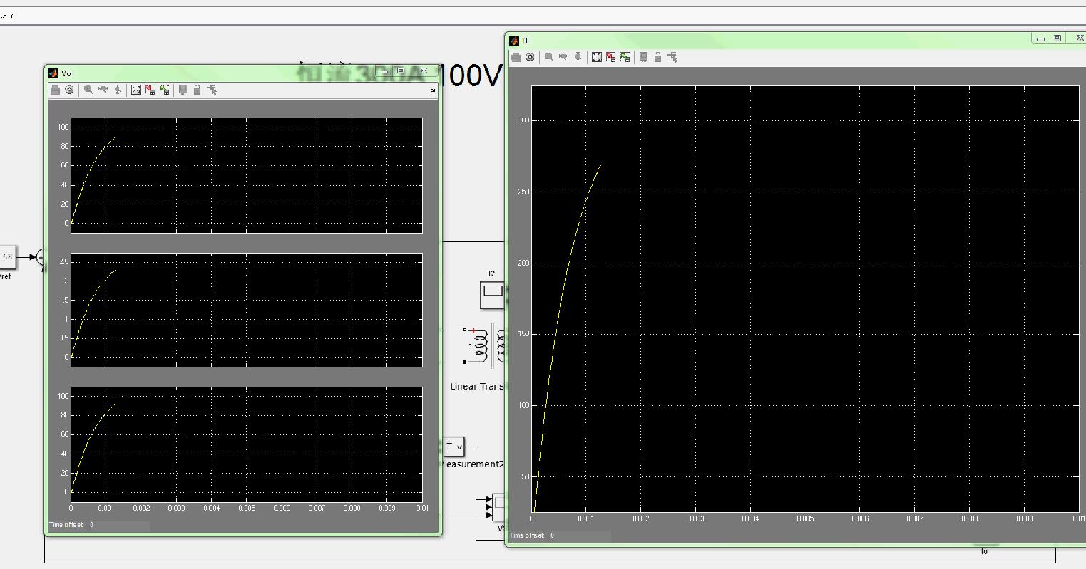Minimize the Vo scope window
This screenshot has height=569, width=1086.
(385, 71)
